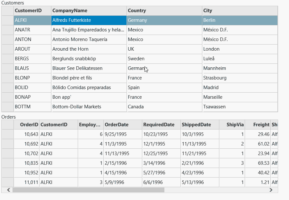Select the Berglunds snabbköp cell

pyautogui.click(x=89, y=59)
